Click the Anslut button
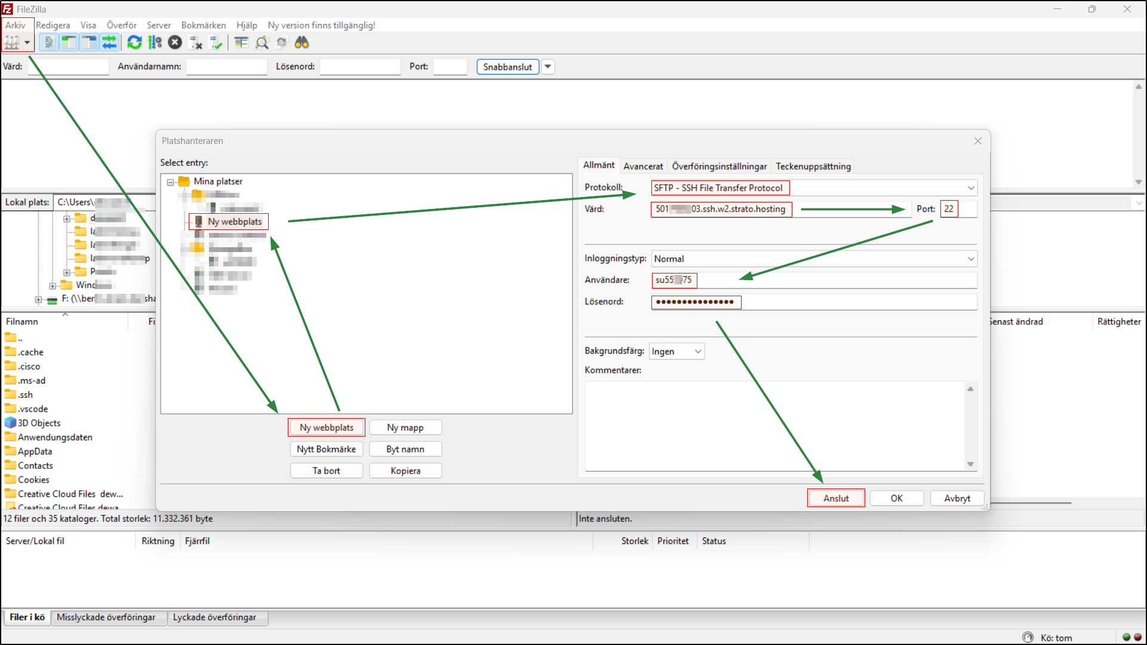Screen dimensions: 1147x645 coord(835,497)
